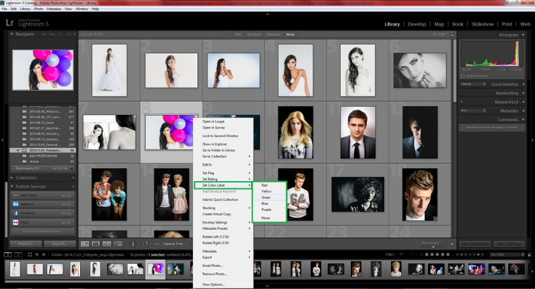
Task: Click the Hard Drive service icon
Action: pyautogui.click(x=16, y=196)
